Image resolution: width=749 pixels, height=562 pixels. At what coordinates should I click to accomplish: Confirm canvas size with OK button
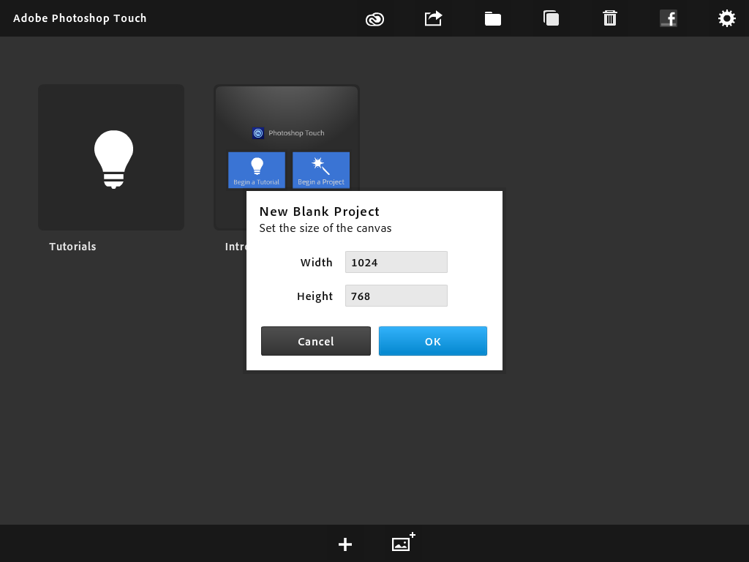click(432, 341)
